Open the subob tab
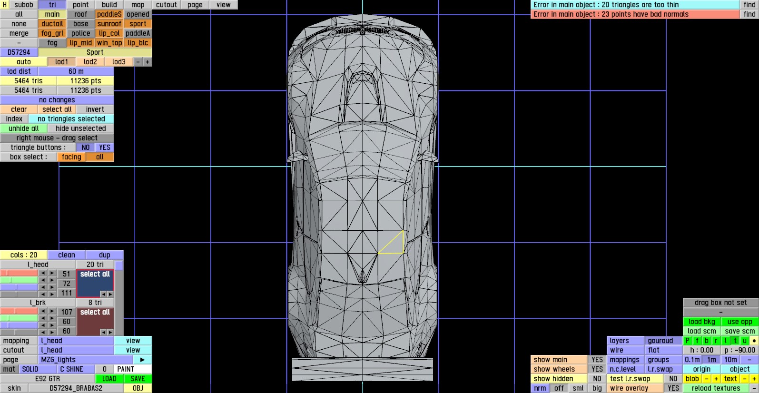759x393 pixels. point(24,5)
